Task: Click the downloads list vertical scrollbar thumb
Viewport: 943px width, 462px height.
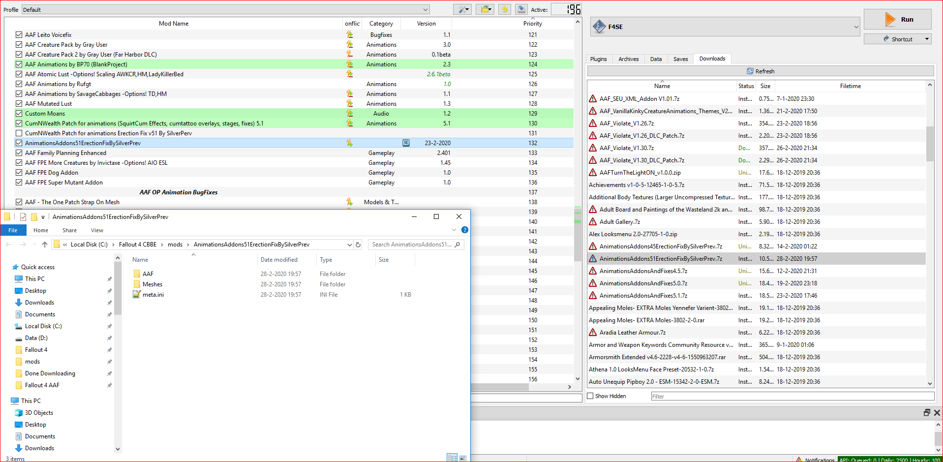Action: pos(930,144)
